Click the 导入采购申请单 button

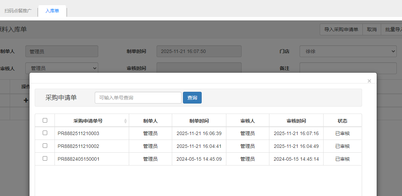click(x=341, y=29)
